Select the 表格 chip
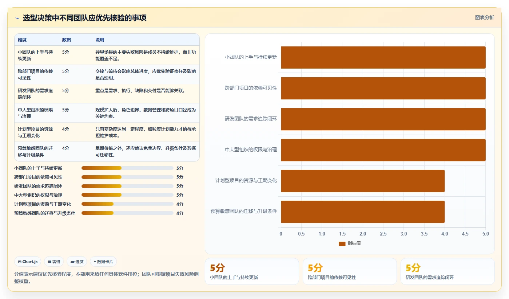This screenshot has height=299, width=509. (54, 262)
